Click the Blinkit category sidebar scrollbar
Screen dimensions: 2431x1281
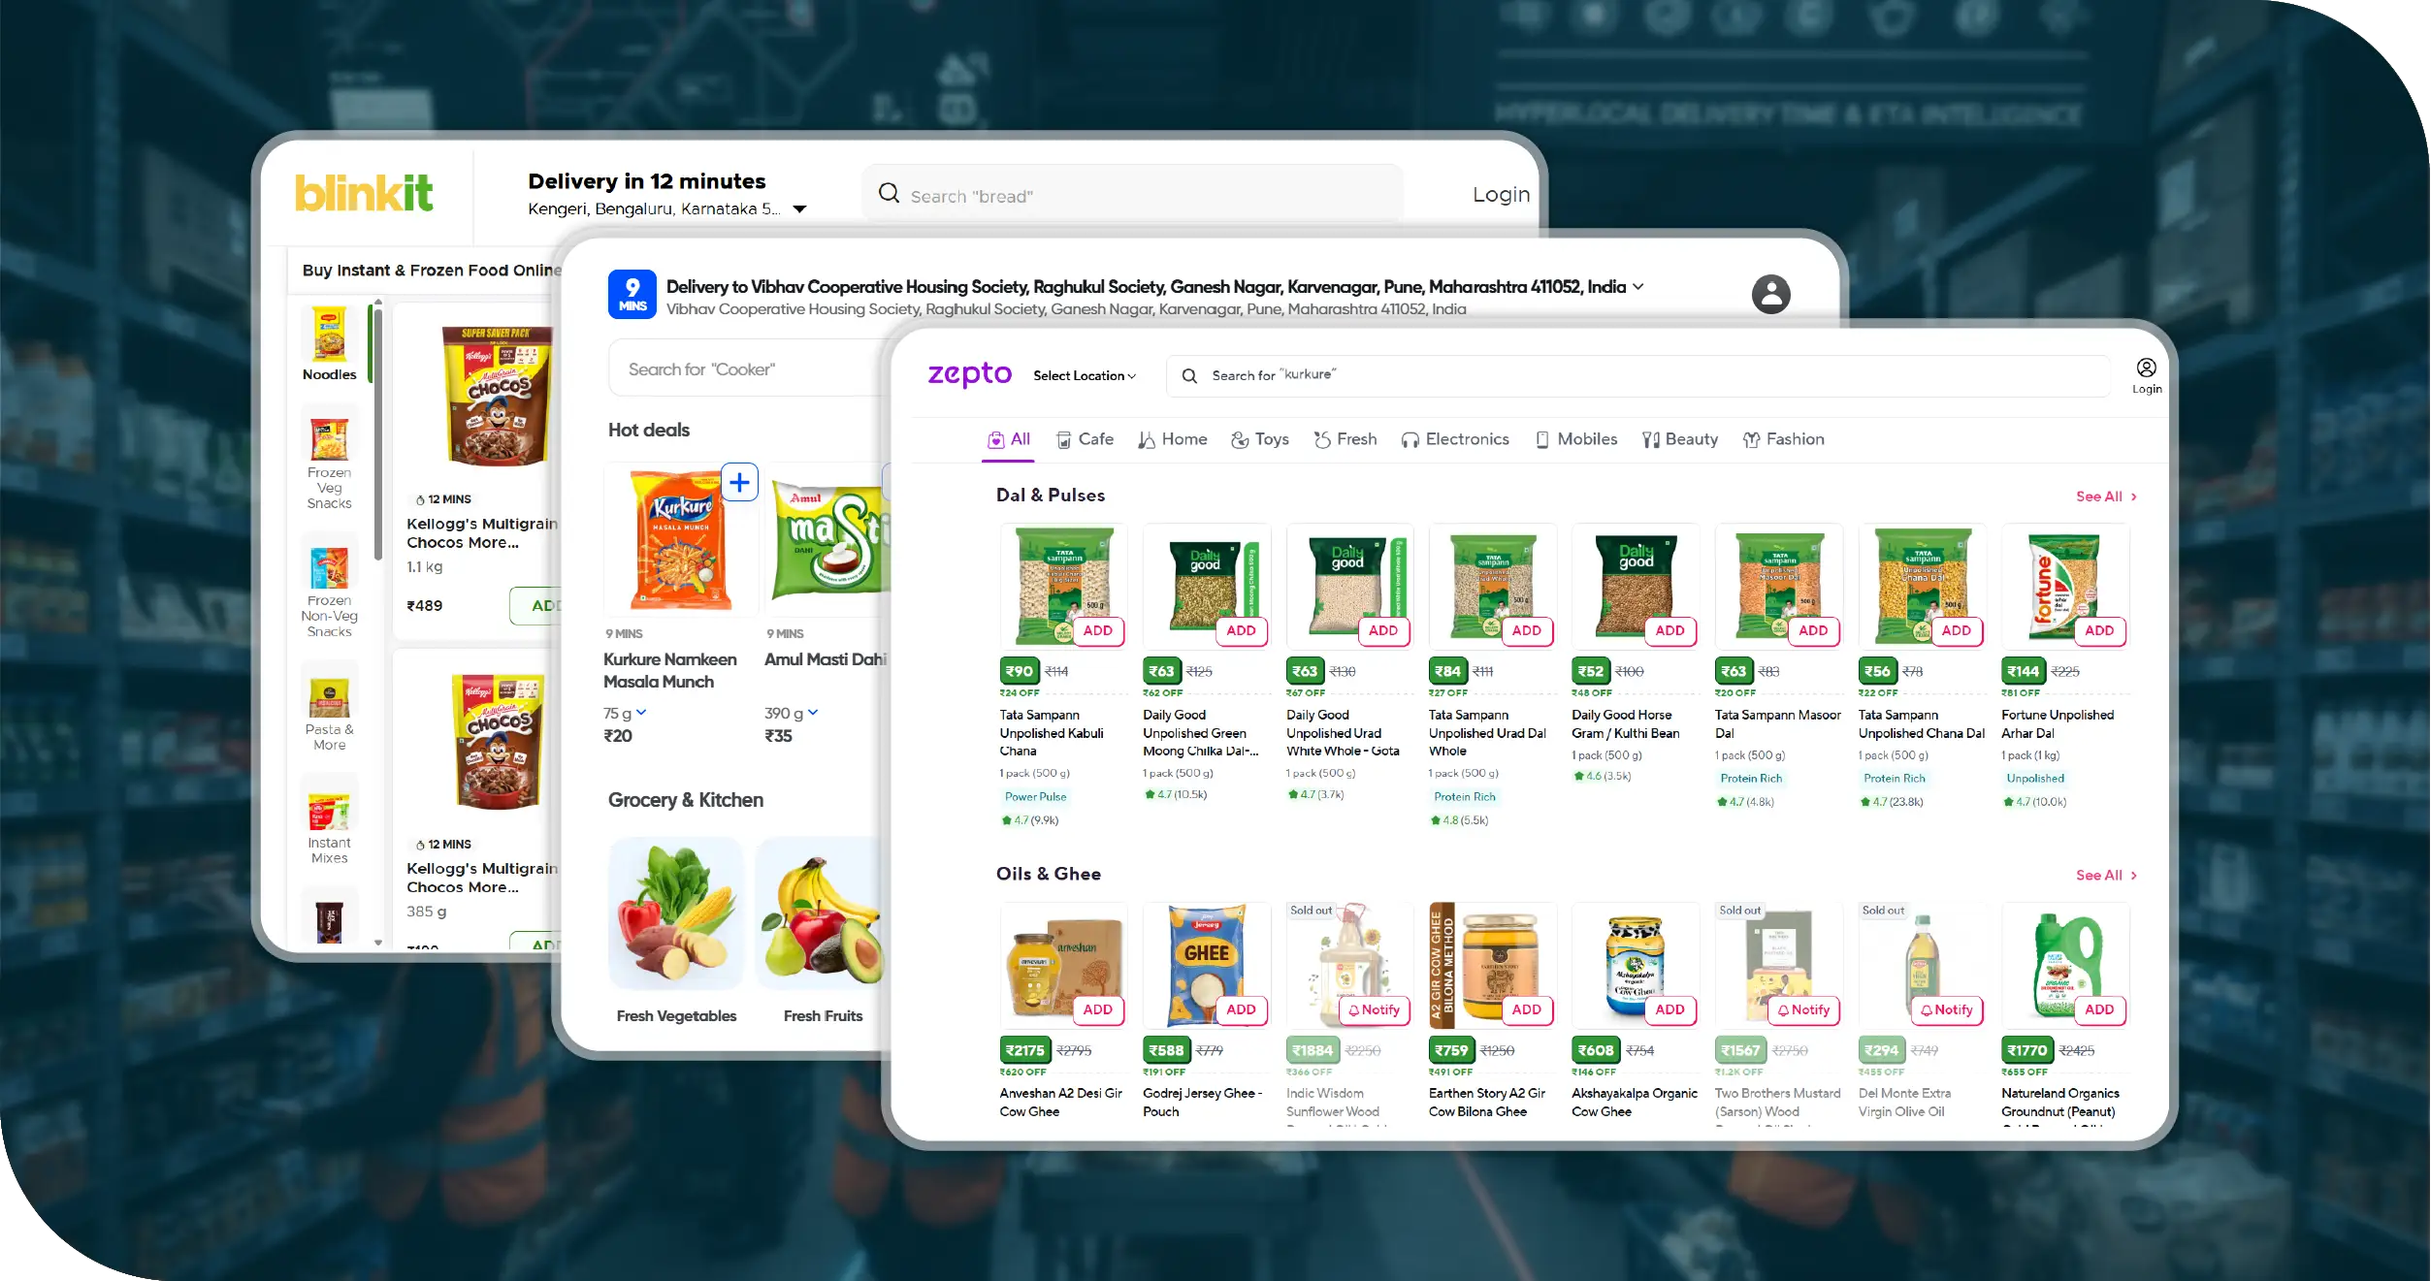tap(377, 432)
